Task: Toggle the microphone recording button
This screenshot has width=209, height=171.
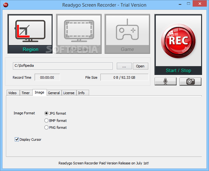Action: click(166, 81)
